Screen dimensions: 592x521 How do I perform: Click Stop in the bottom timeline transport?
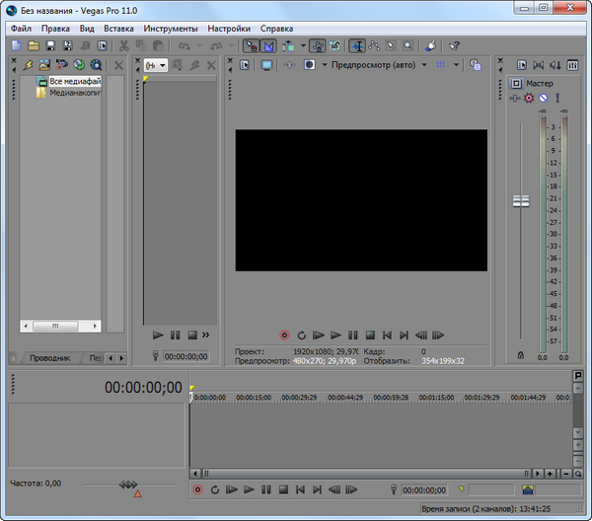[x=283, y=489]
